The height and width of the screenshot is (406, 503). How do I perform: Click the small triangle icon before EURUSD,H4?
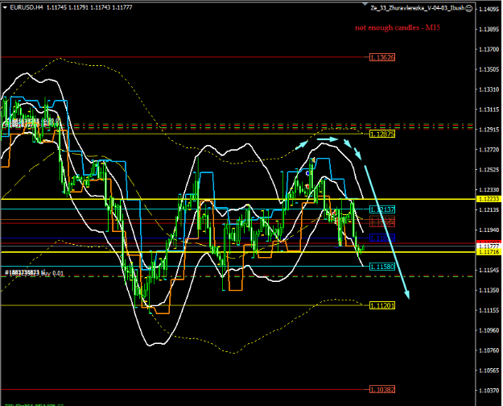5,7
